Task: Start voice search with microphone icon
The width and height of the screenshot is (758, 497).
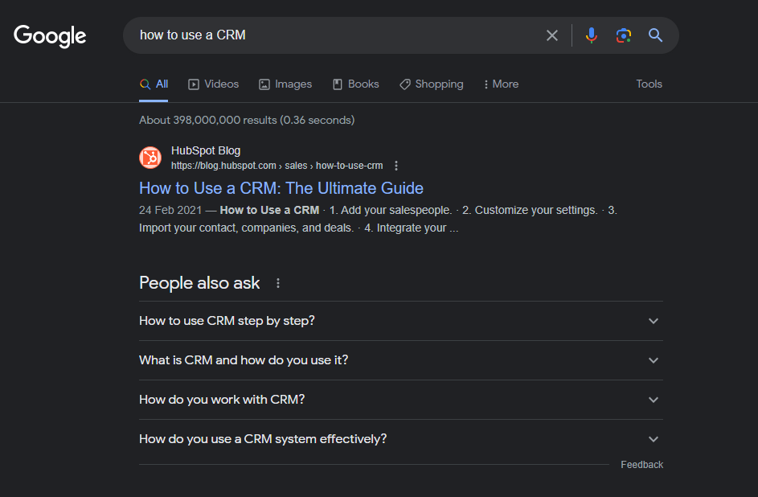Action: click(592, 35)
